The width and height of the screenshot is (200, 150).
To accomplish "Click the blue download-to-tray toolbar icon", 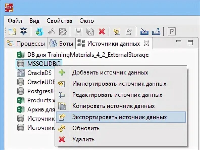I will coord(144,31).
